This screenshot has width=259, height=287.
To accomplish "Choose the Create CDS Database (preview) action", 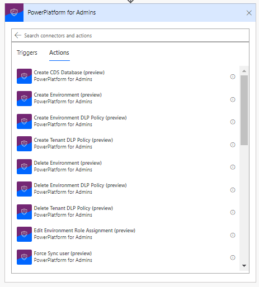I will pos(69,73).
